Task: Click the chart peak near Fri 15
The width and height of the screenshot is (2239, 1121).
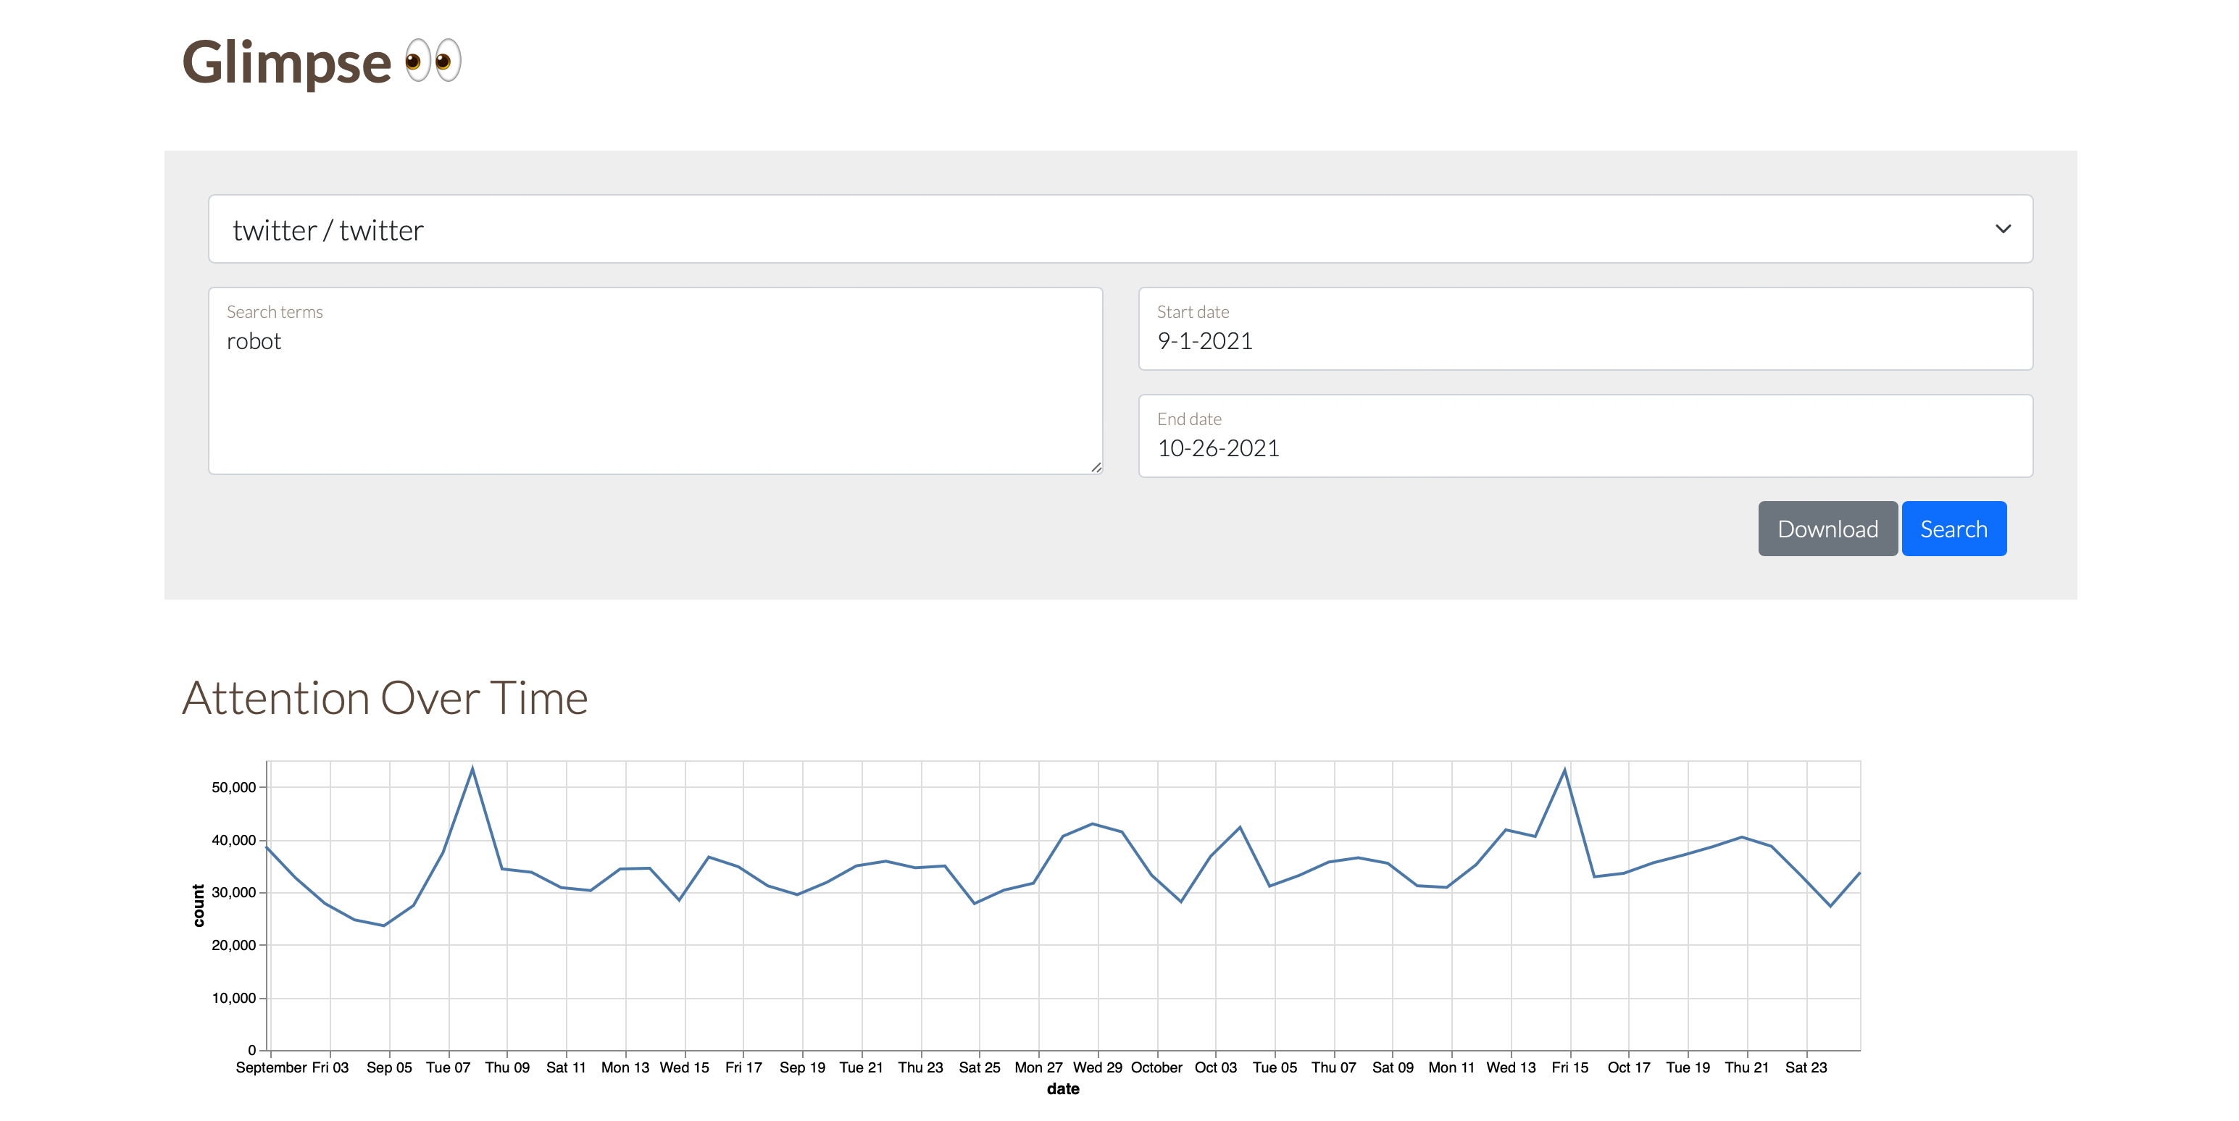Action: coord(1564,771)
